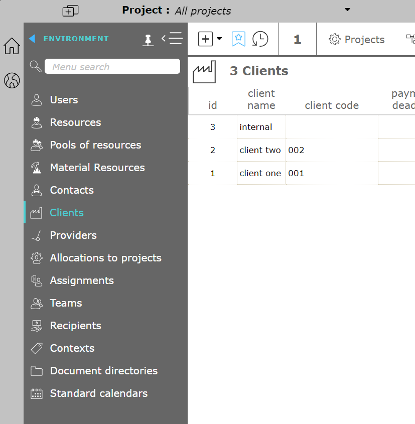Pin the menu with the pushpin icon
Image resolution: width=415 pixels, height=424 pixels.
click(148, 40)
